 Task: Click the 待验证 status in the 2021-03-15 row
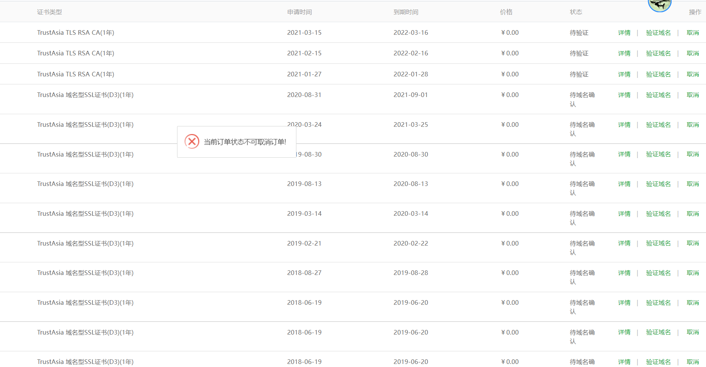click(x=579, y=33)
